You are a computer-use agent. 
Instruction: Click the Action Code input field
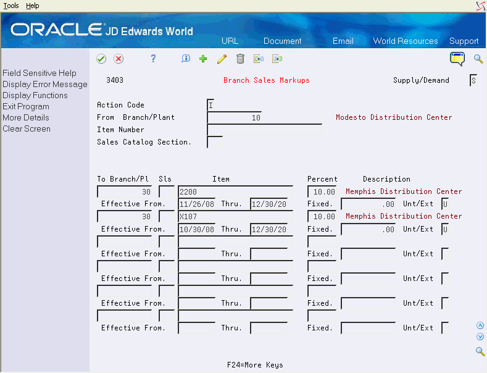211,105
